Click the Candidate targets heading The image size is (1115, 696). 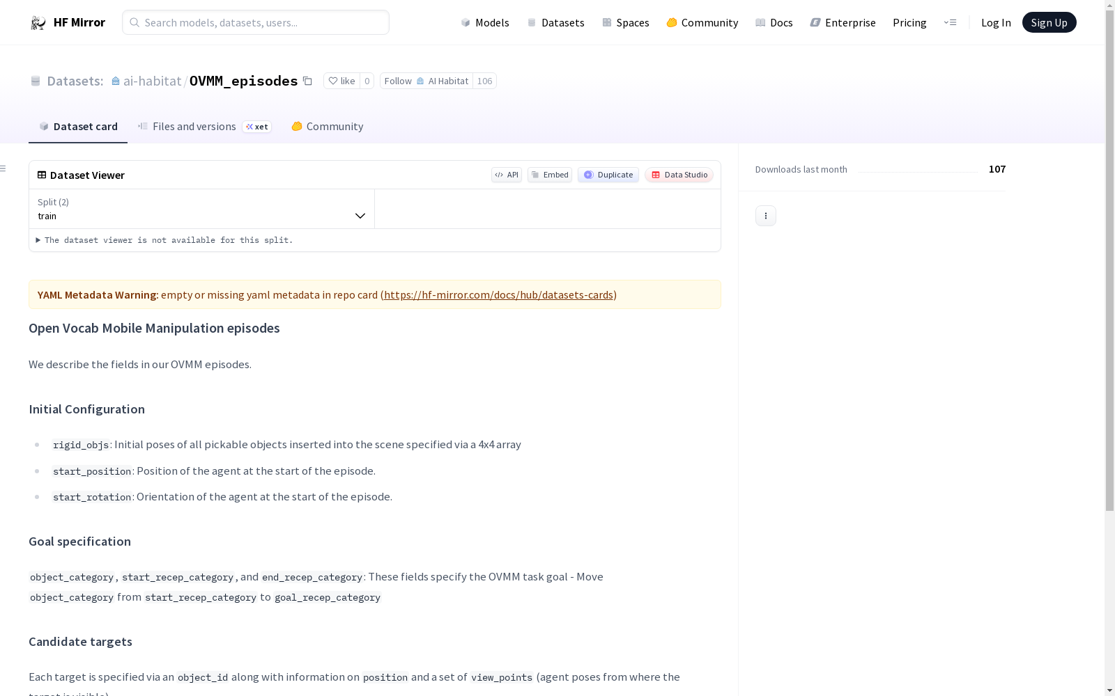tap(80, 642)
